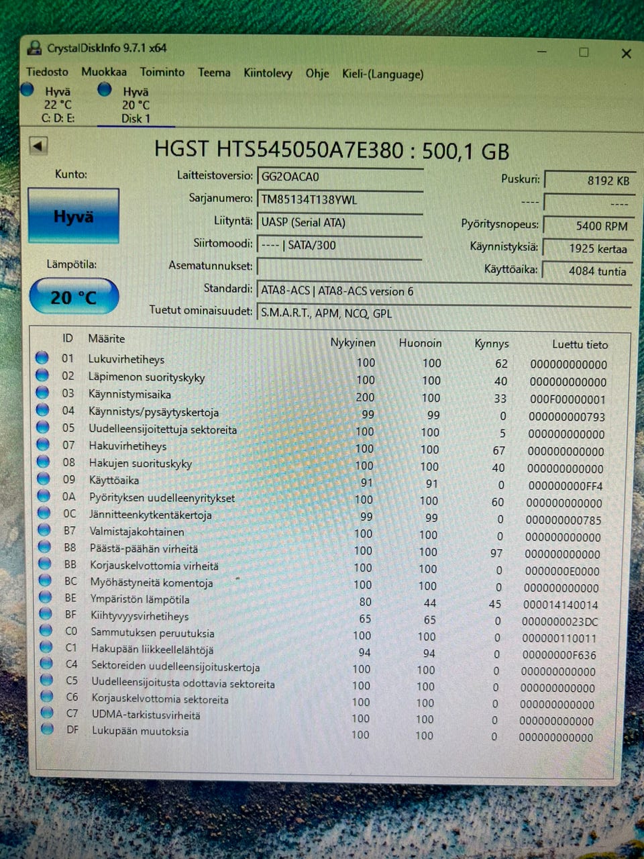Viewport: 644px width, 859px height.
Task: Click the status icon for Käyttöaika row 09
Action: (x=43, y=478)
